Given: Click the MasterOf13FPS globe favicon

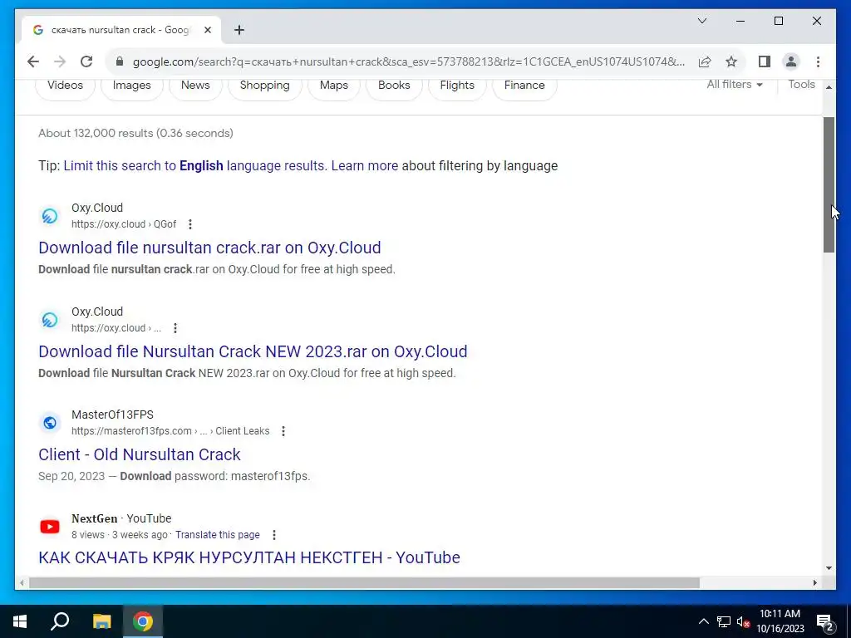Looking at the screenshot, I should pos(50,423).
